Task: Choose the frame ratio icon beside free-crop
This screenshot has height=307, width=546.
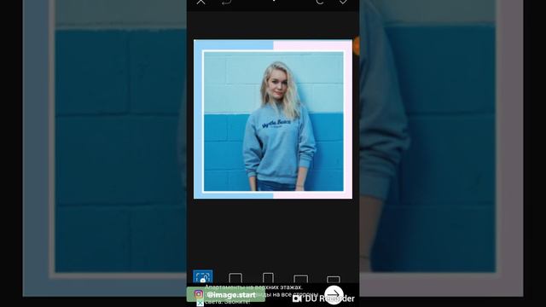Action: tap(235, 278)
